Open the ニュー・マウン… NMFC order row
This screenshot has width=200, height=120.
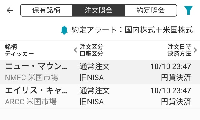100,72
